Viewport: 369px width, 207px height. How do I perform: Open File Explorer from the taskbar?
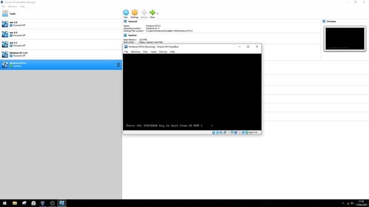pyautogui.click(x=14, y=203)
